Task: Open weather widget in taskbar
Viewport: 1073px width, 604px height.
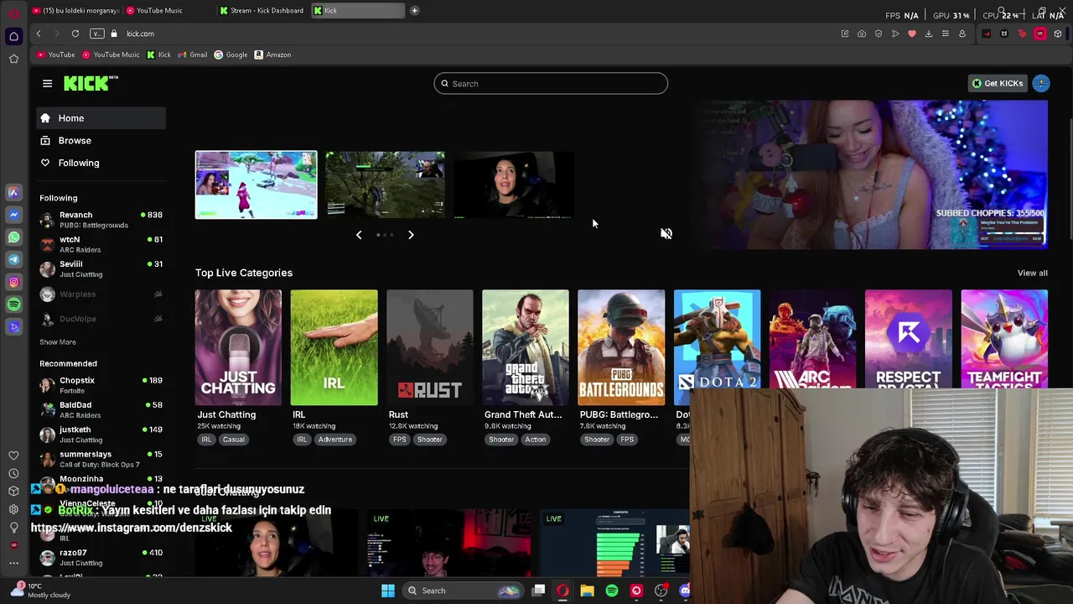Action: click(x=40, y=591)
